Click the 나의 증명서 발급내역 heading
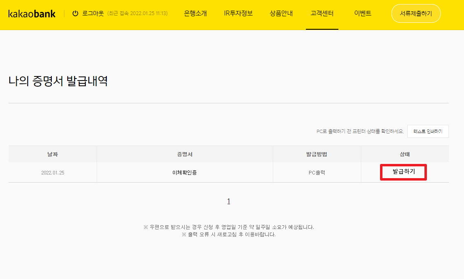 coord(58,81)
